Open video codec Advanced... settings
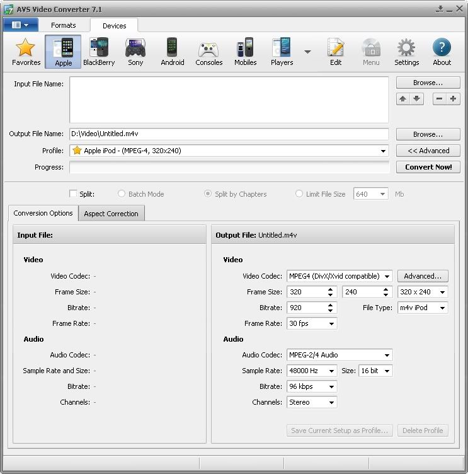 [423, 276]
